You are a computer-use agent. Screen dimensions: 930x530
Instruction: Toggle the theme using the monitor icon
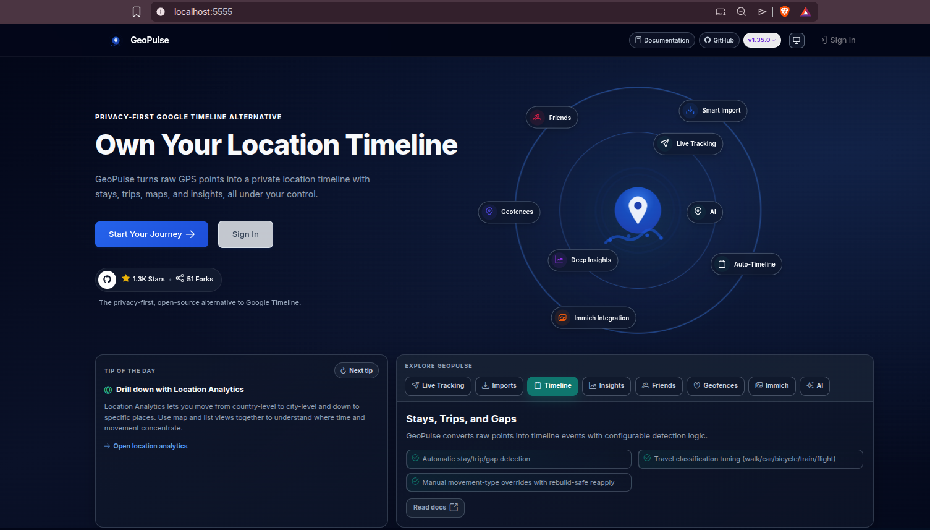click(797, 40)
